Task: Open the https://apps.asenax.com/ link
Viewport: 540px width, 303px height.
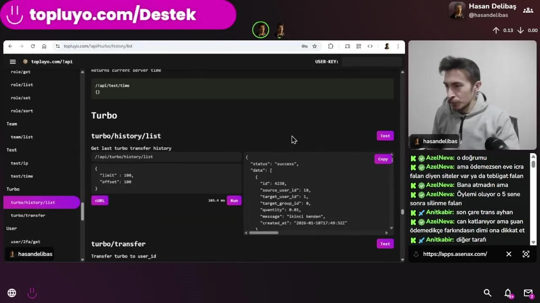Action: point(455,254)
